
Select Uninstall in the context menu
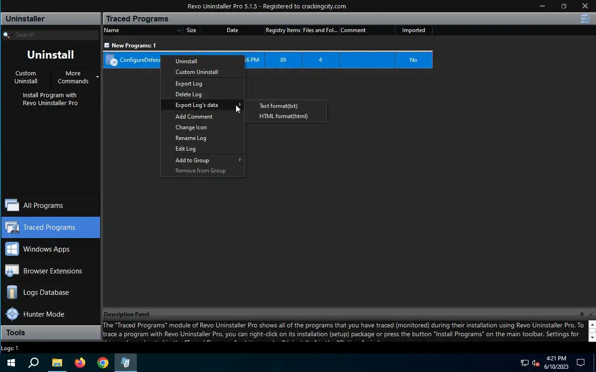point(203,61)
